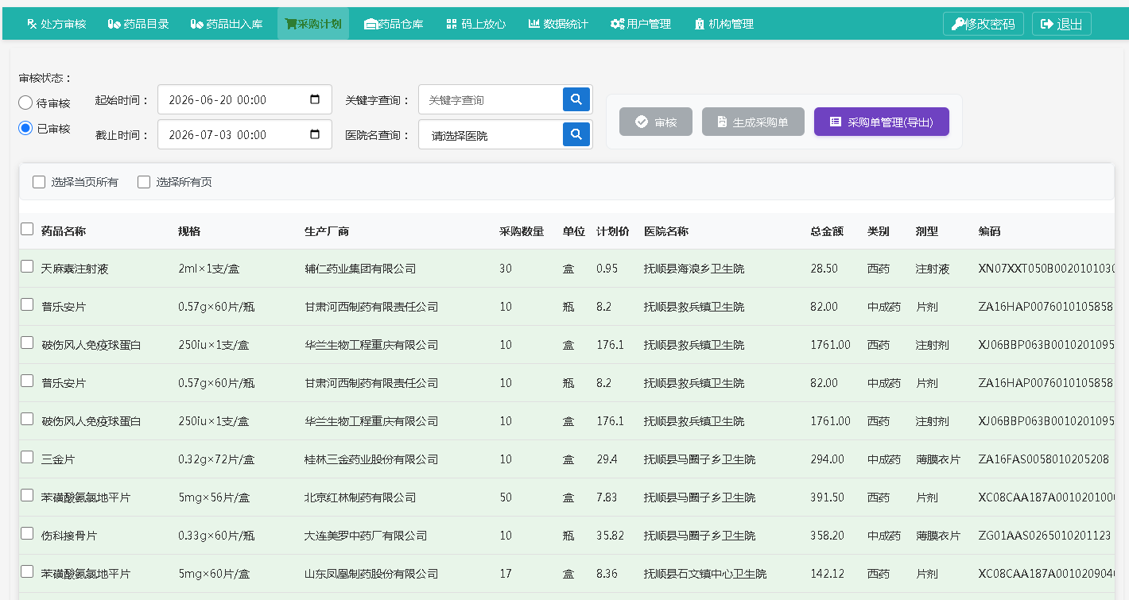Click the pill icon beside 药品目录
The image size is (1129, 600).
pyautogui.click(x=114, y=24)
